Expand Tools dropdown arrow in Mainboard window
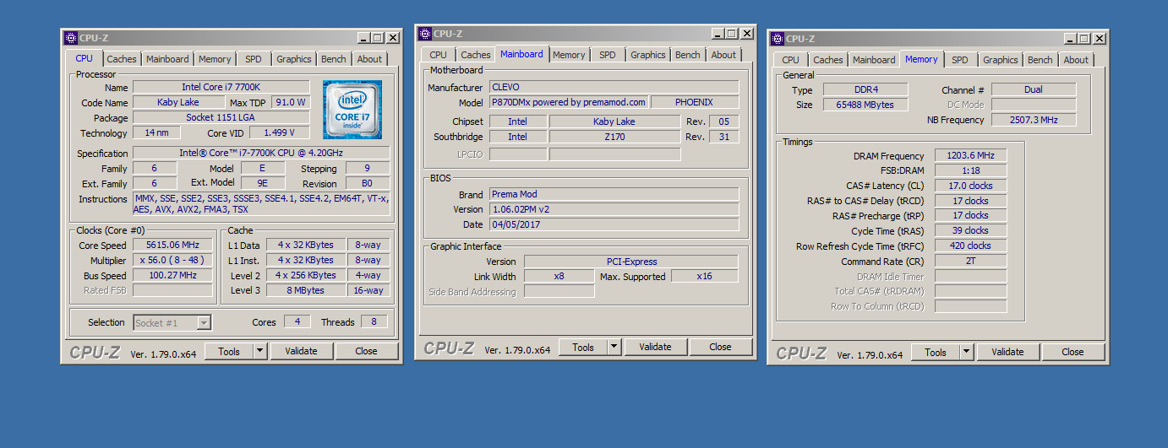Screen dimensions: 1168x448 click(x=614, y=347)
